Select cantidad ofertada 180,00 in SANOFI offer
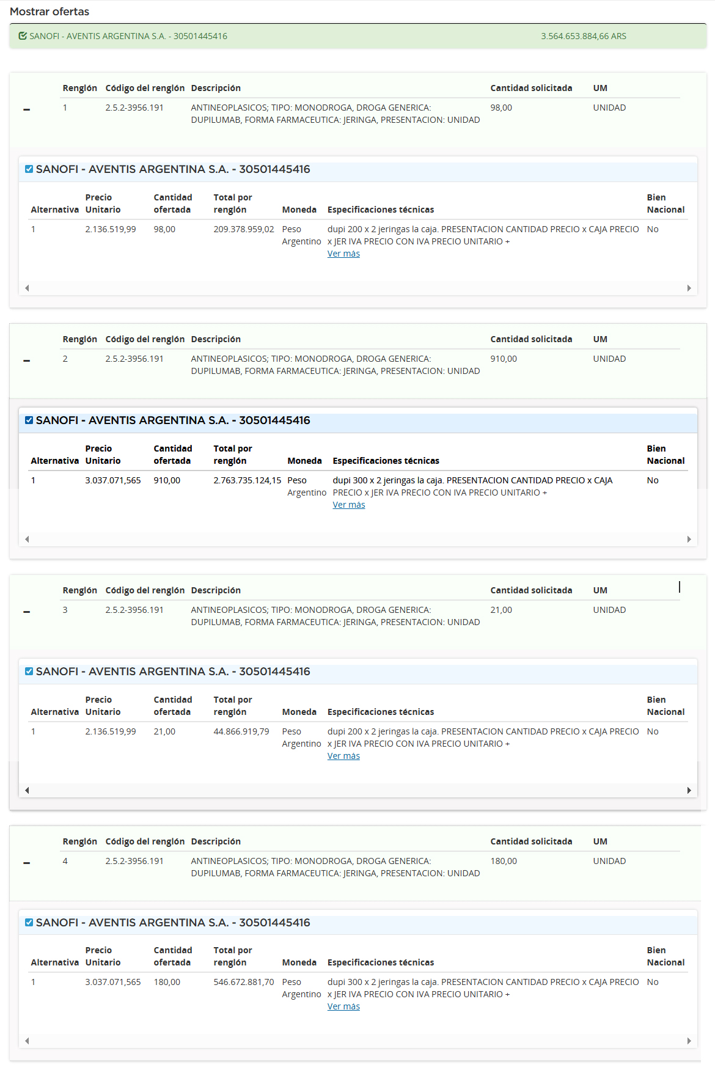 click(x=167, y=982)
